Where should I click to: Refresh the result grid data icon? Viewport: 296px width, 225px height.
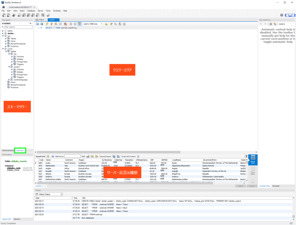53,156
